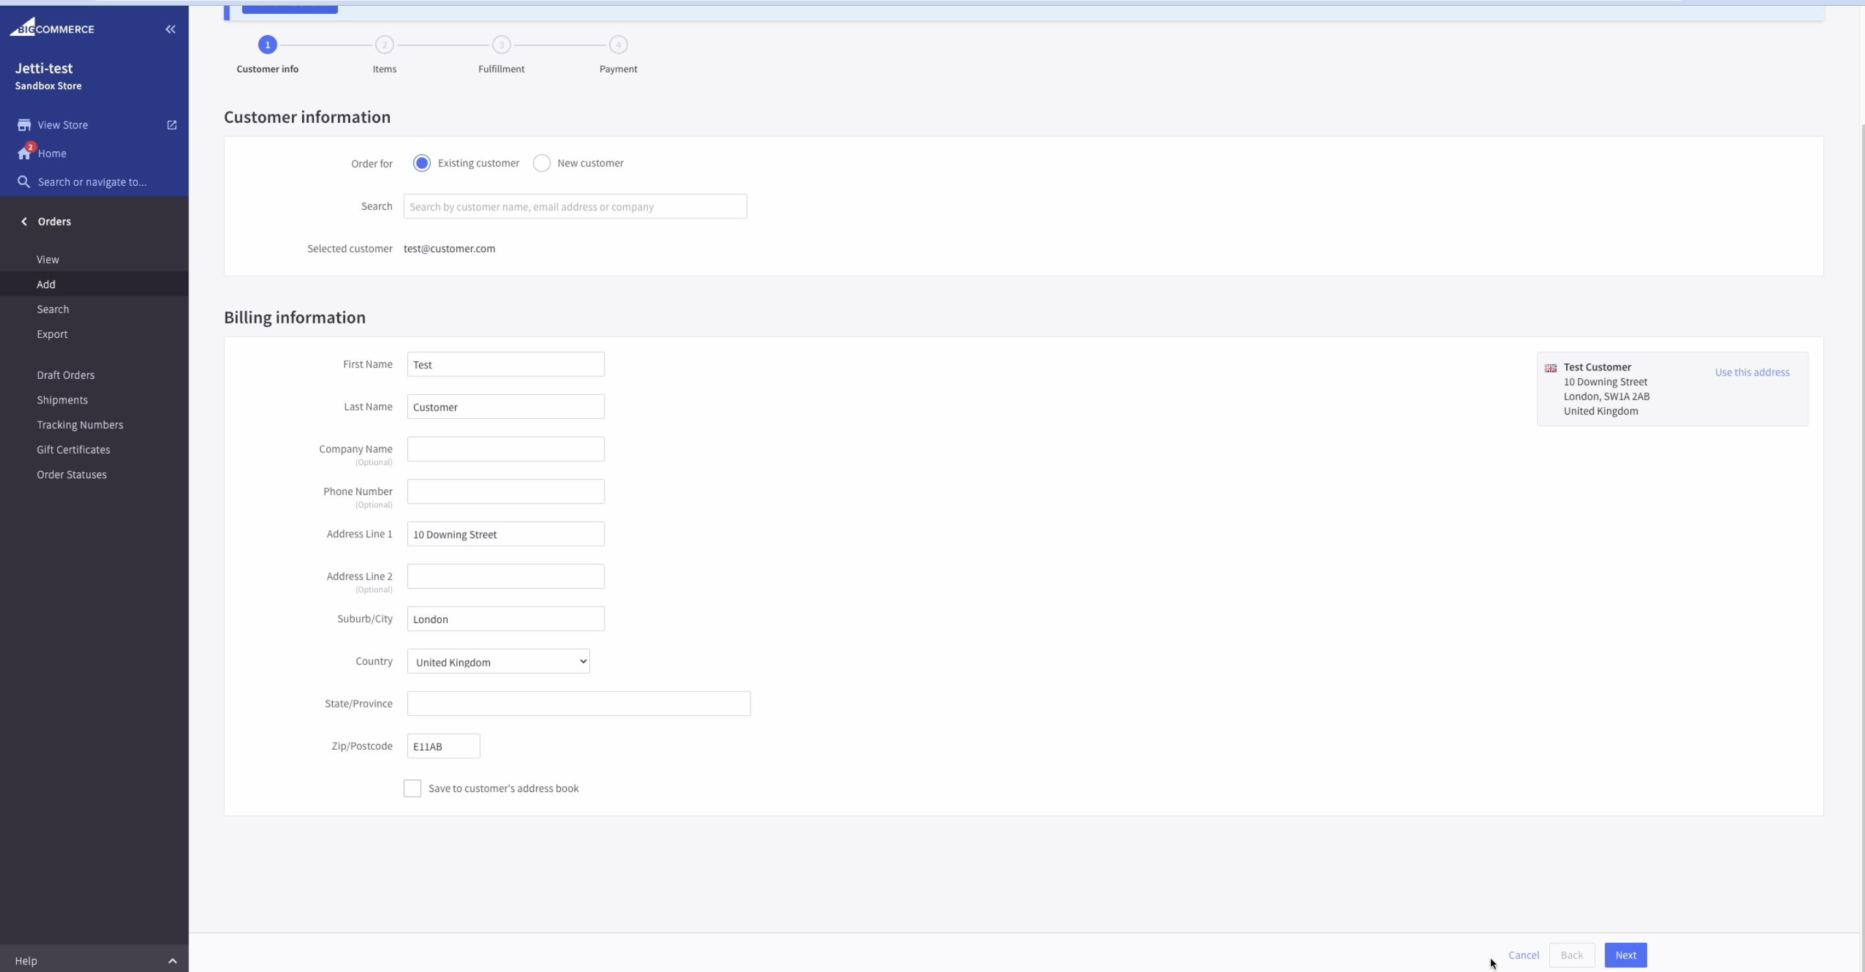
Task: Click the Next button
Action: 1625,954
